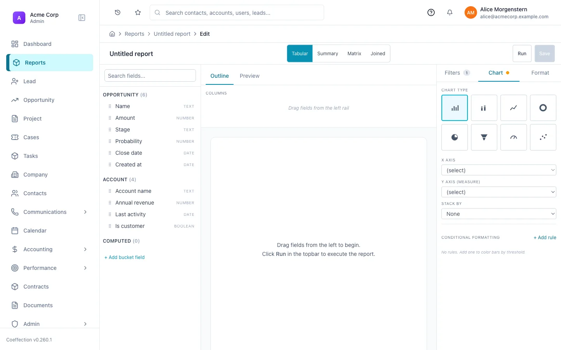Open Dashboard in the sidebar

coord(50,44)
